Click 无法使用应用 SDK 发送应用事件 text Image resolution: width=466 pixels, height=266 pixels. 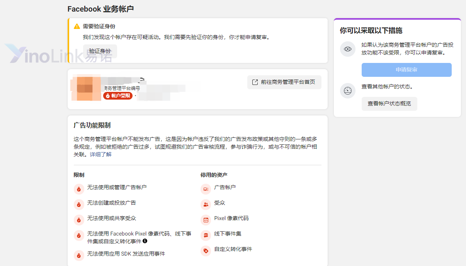tap(126, 254)
